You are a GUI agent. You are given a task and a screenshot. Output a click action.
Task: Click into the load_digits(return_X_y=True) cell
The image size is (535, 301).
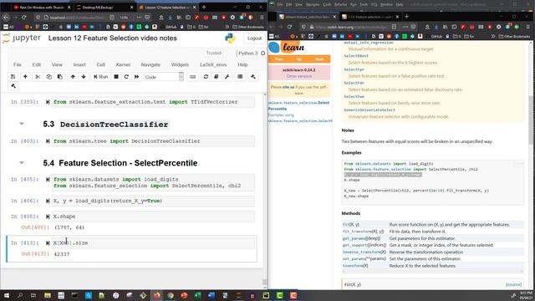coord(153,201)
